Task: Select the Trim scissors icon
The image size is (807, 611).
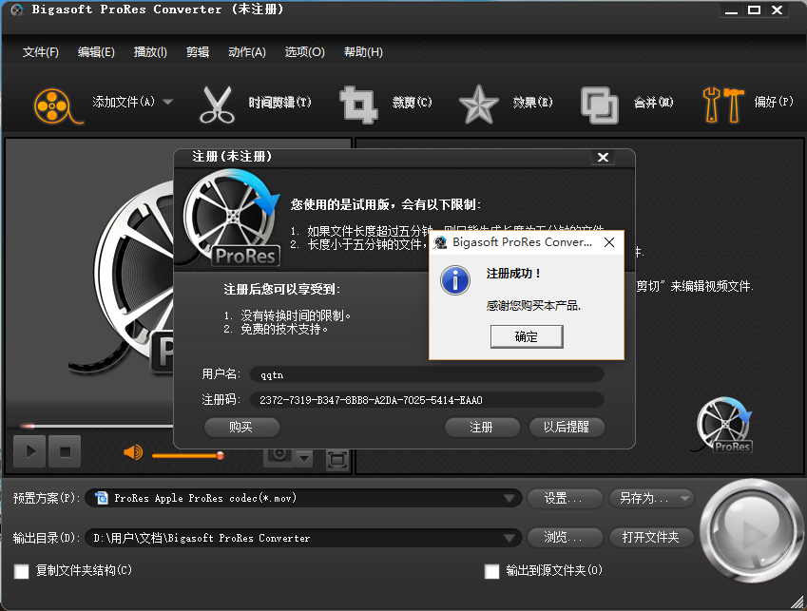Action: [x=216, y=104]
